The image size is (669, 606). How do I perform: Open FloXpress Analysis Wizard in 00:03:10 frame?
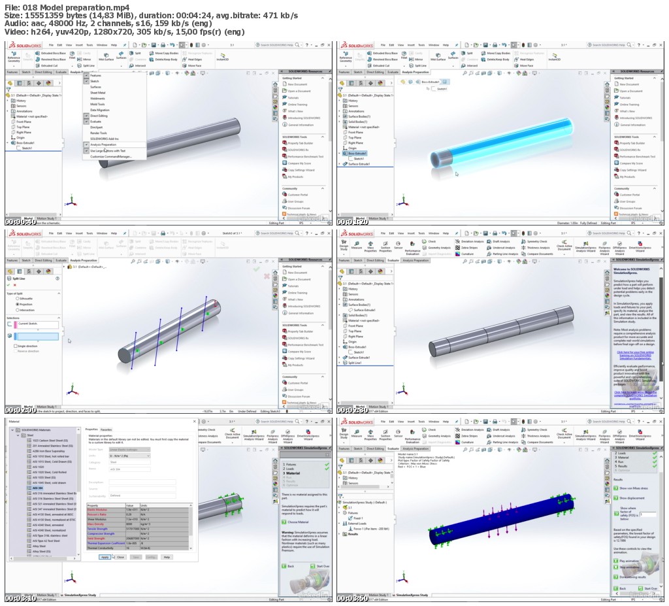pos(272,435)
